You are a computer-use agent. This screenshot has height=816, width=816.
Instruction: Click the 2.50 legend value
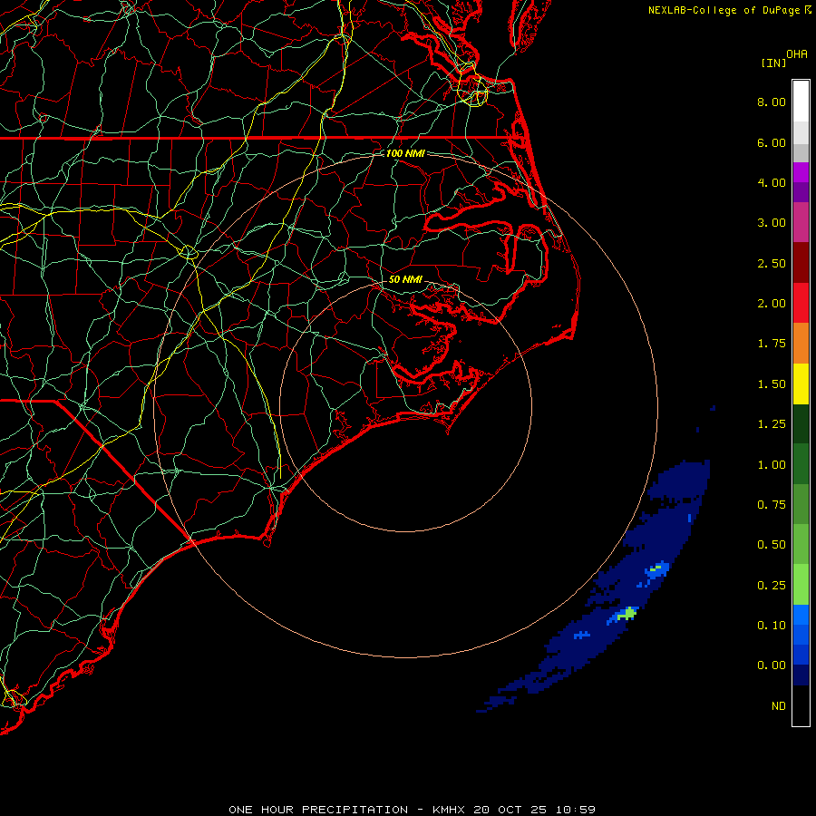coord(772,263)
